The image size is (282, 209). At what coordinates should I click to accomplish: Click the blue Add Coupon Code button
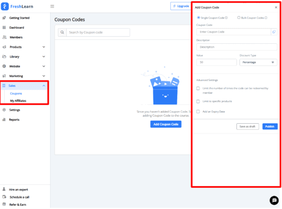point(166,124)
